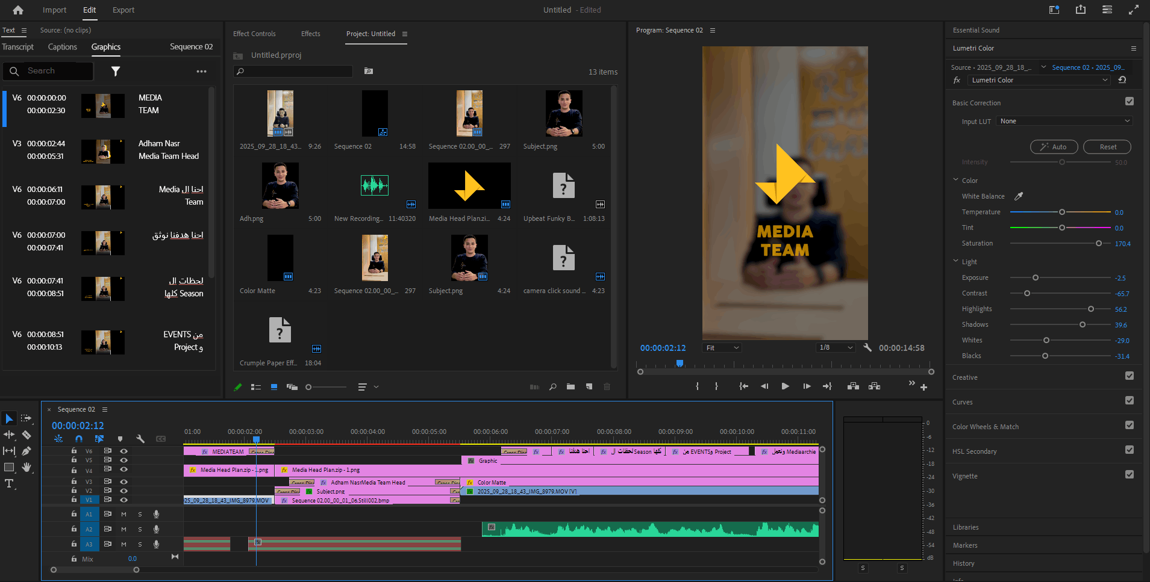Select the Type tool
Screen dimensions: 1150x582
point(9,483)
